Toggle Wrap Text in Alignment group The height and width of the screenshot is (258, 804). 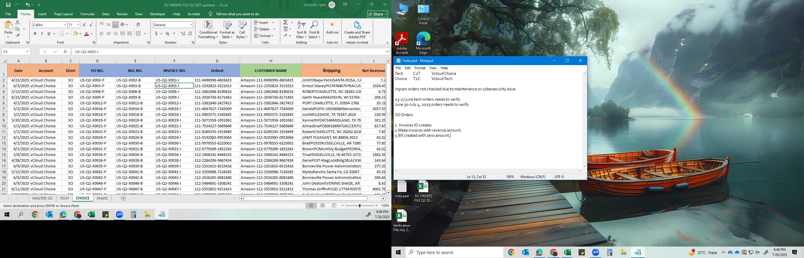[x=138, y=25]
